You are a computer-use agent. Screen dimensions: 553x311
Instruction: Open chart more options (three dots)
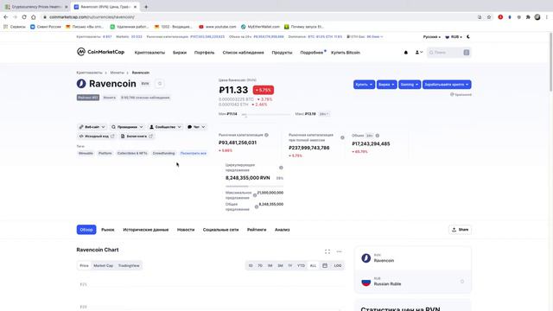(339, 251)
